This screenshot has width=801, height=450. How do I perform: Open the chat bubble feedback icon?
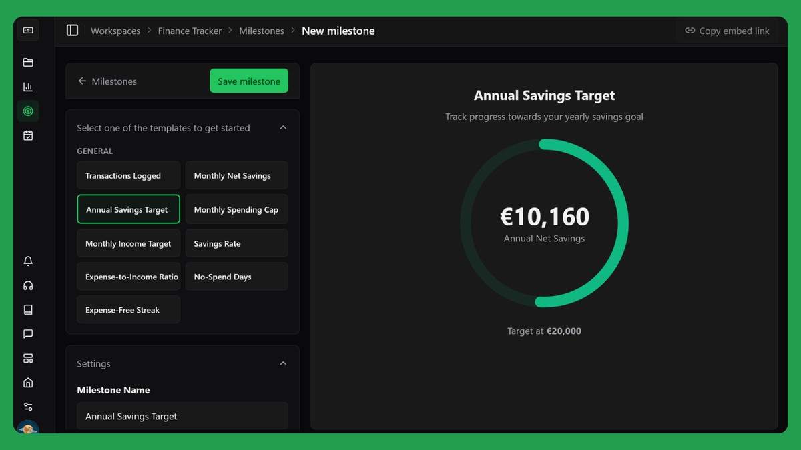click(x=28, y=334)
